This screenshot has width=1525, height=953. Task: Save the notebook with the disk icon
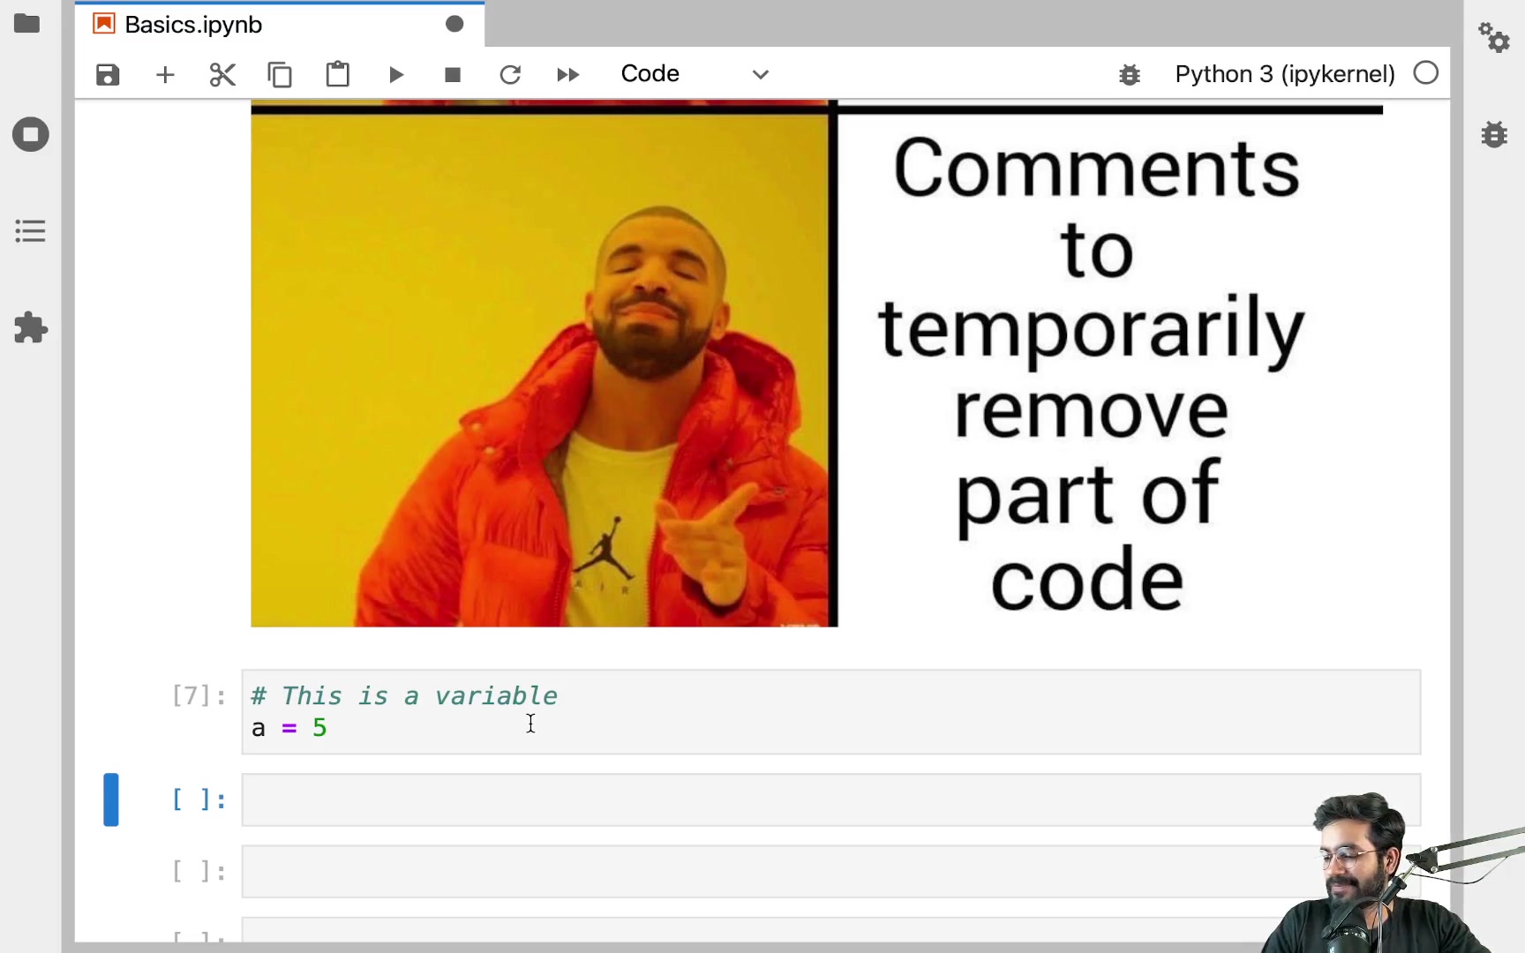[108, 75]
